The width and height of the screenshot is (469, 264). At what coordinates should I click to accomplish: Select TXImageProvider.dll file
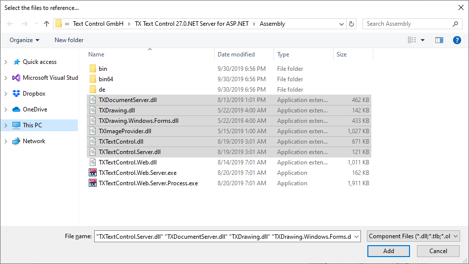[x=229, y=131]
